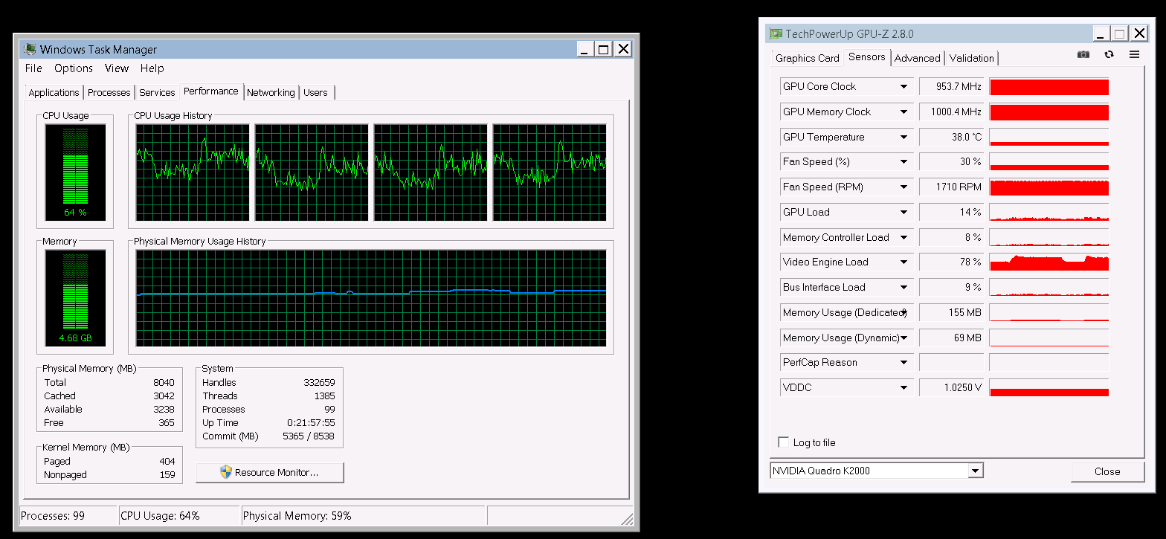Click CPU Usage 64 % gauge
The height and width of the screenshot is (539, 1166).
coord(75,173)
